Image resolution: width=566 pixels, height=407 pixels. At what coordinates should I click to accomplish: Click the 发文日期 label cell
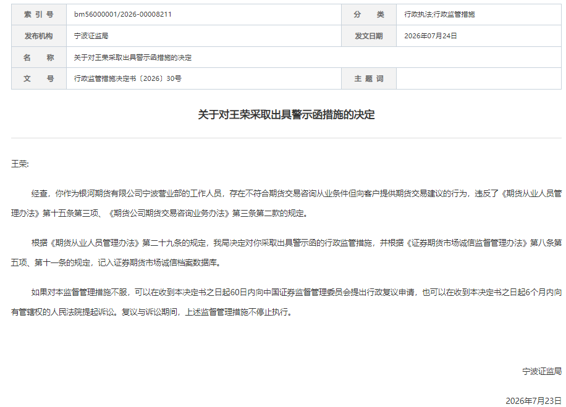tap(369, 36)
